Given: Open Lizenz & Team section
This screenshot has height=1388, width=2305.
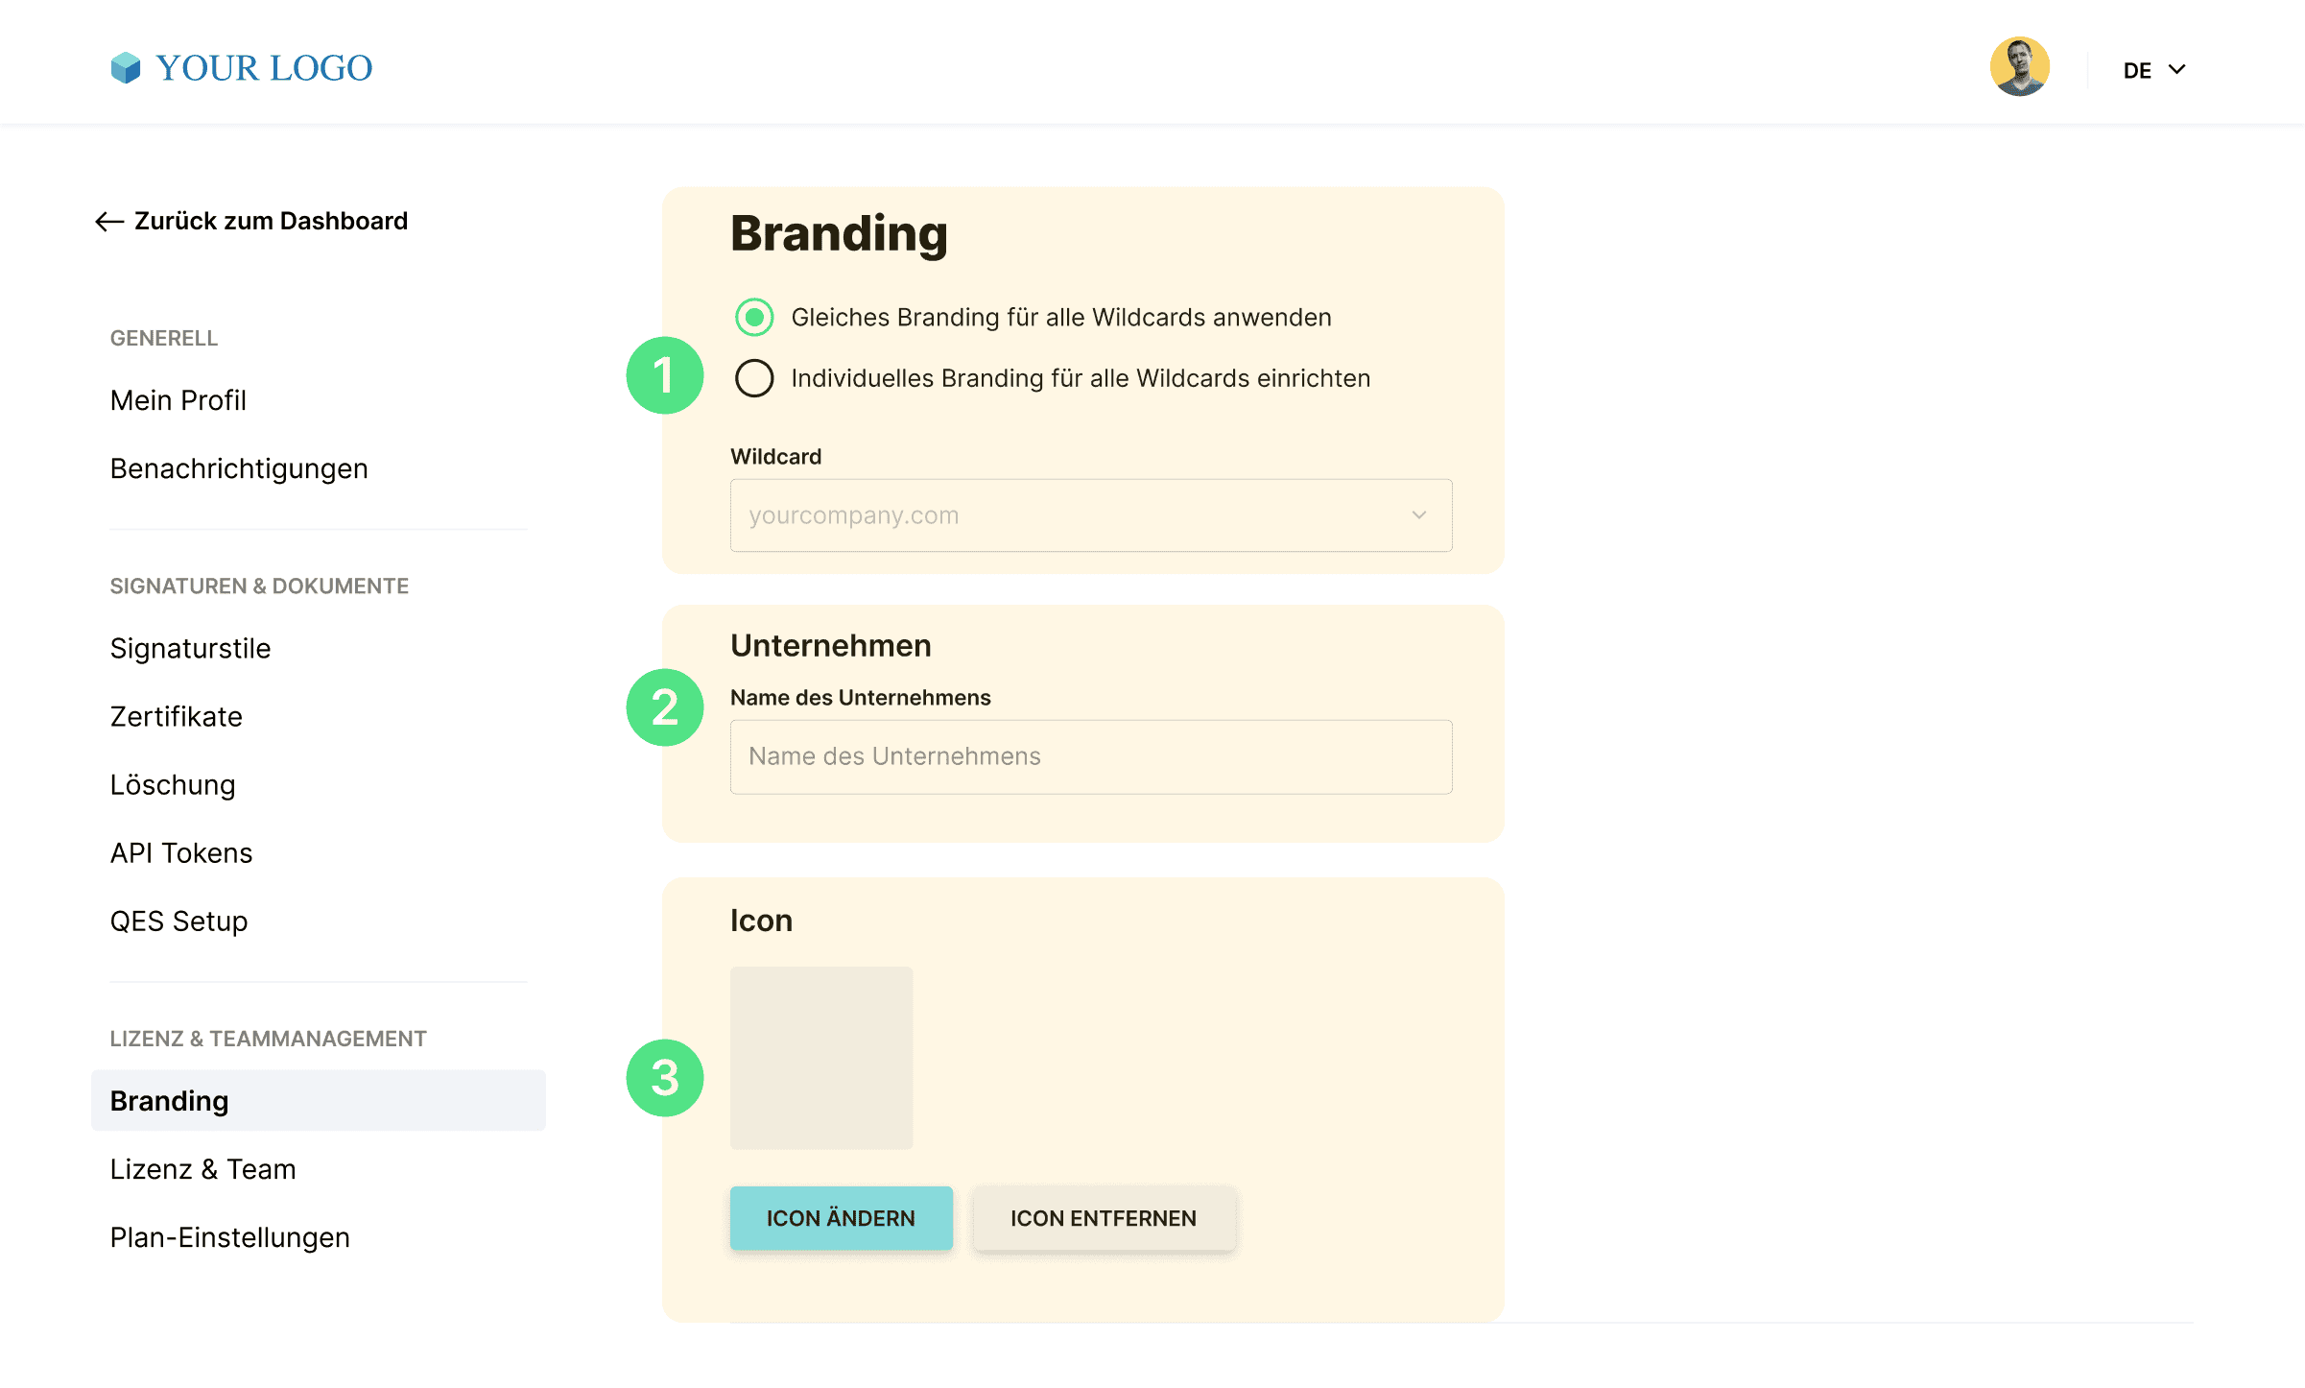Looking at the screenshot, I should (202, 1169).
